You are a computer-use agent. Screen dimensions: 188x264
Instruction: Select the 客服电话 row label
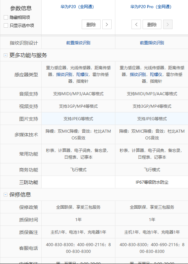click(29, 248)
